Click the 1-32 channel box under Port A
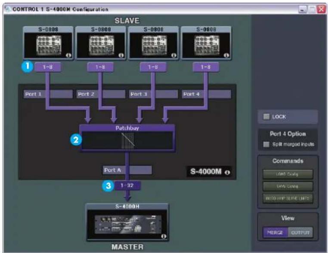This screenshot has width=328, height=253. tap(127, 186)
